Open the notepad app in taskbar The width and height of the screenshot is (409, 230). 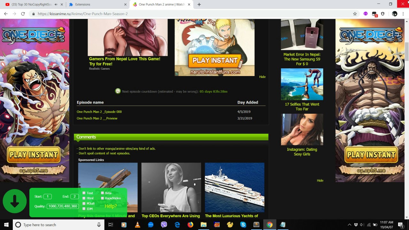(283, 225)
